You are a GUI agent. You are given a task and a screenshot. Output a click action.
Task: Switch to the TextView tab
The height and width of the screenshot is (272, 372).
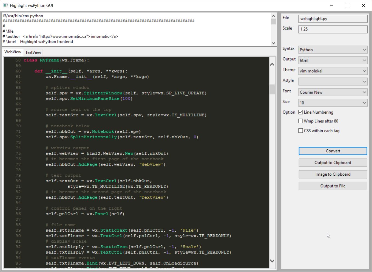(33, 52)
